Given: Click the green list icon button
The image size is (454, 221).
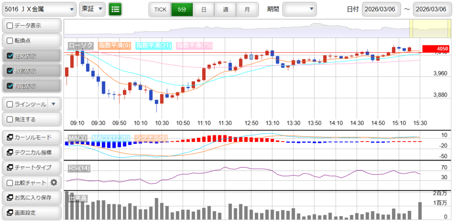Looking at the screenshot, I should (x=115, y=9).
